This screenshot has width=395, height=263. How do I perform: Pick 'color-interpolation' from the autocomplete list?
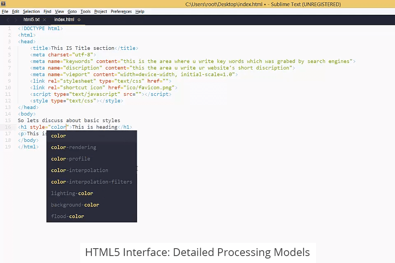pos(92,171)
